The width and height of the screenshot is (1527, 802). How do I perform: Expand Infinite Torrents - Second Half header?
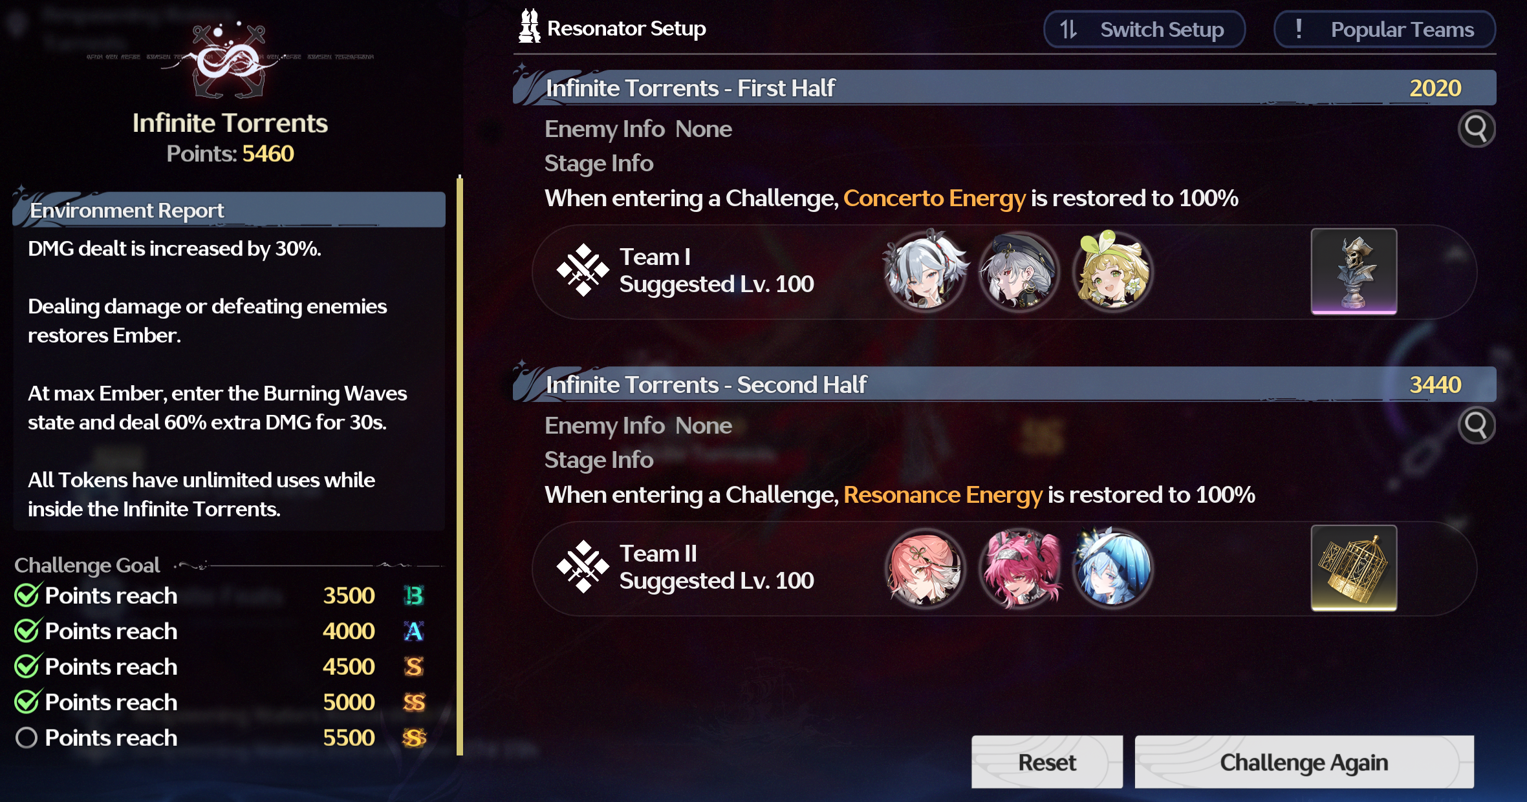1004,385
